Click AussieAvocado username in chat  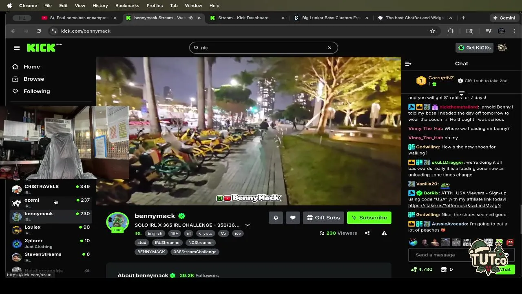[x=449, y=224]
